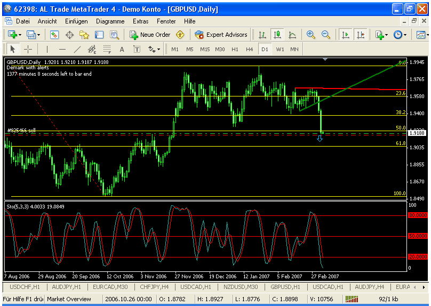Click the Expert Advisors button
This screenshot has width=431, height=306.
pos(221,35)
